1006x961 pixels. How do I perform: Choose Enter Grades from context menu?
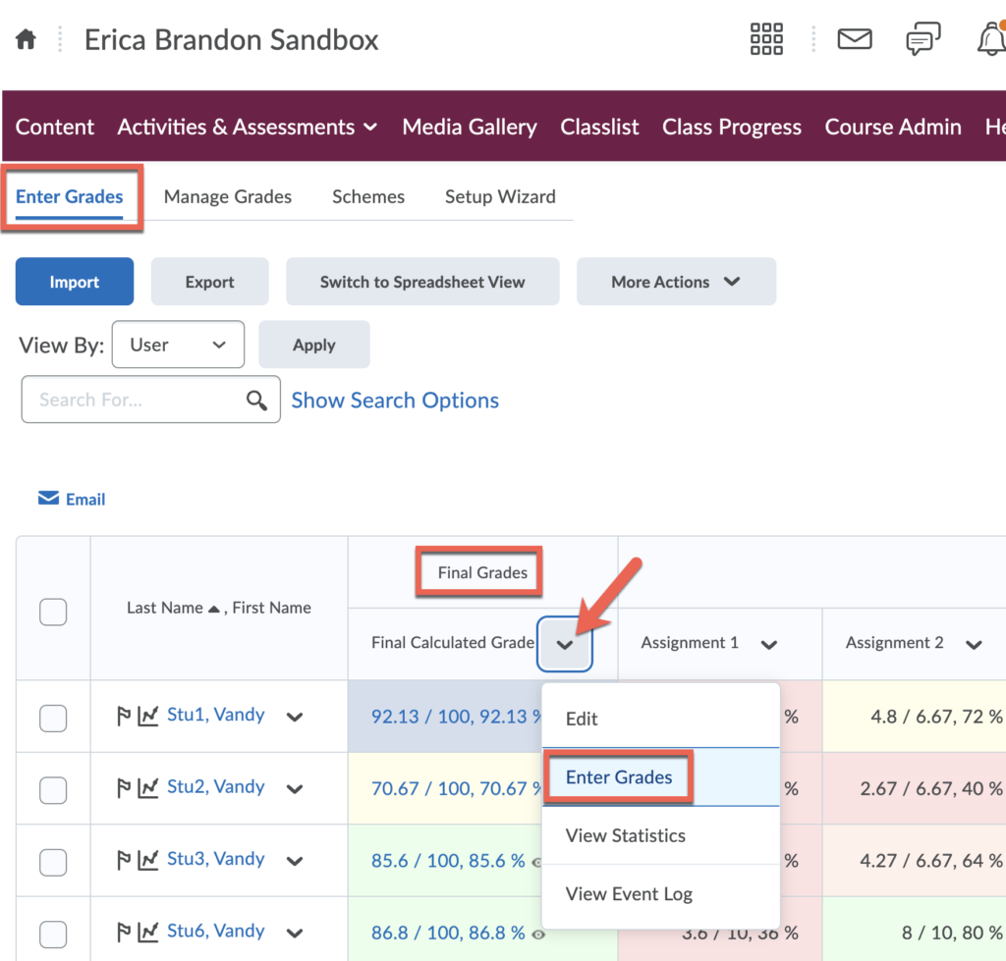coord(619,777)
